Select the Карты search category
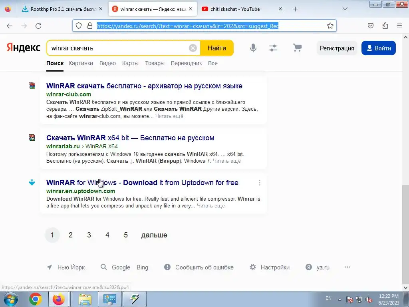Viewport: 409px width, 307px height. coord(130,63)
